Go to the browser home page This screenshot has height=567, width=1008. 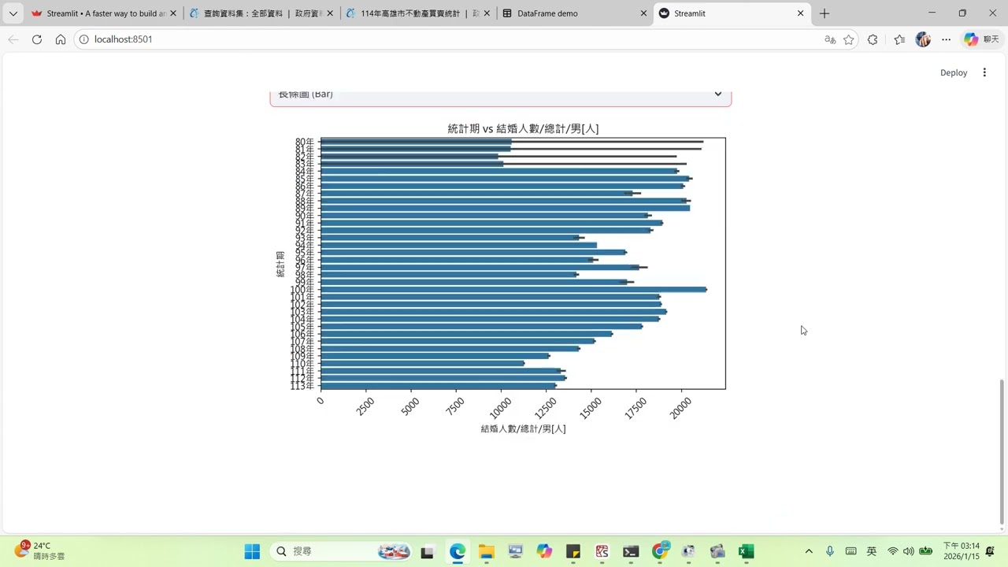61,39
